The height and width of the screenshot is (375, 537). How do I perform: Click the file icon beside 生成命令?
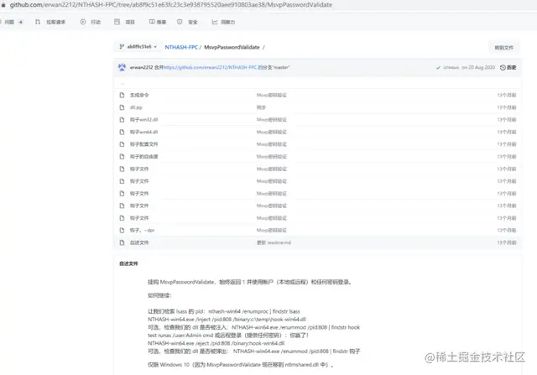tap(122, 95)
